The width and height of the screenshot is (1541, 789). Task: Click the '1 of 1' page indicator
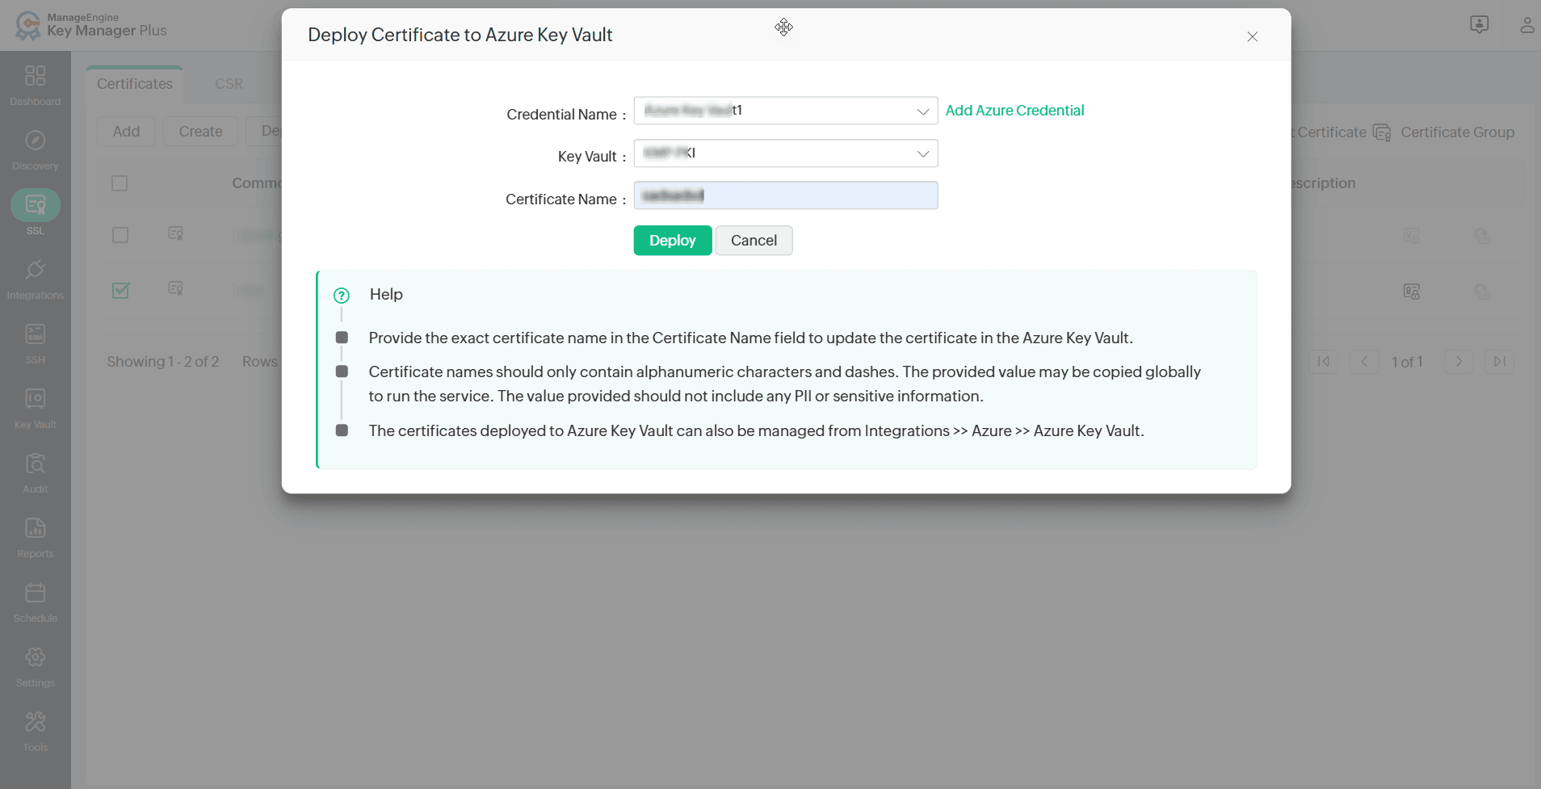[1407, 363]
